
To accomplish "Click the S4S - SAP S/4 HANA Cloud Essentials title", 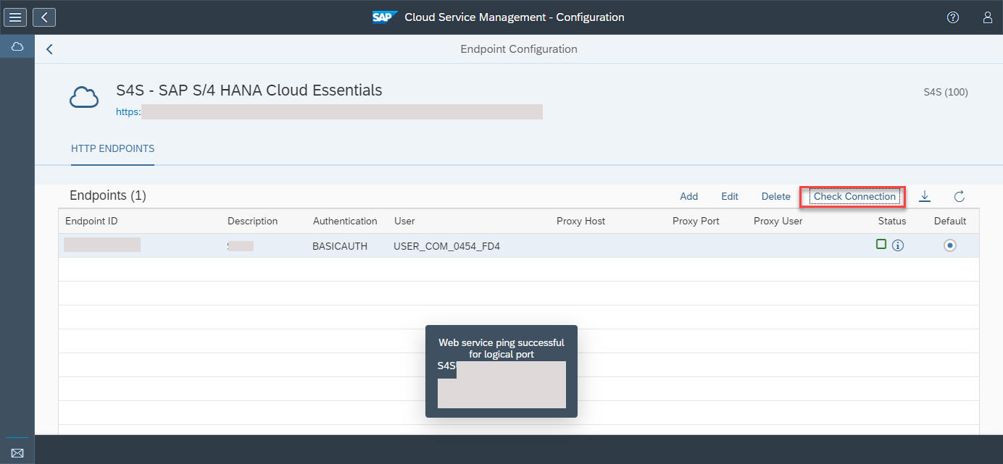I will 249,90.
